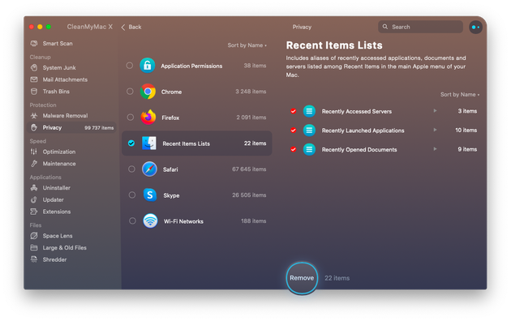Click the Space Lens sidebar icon

(34, 236)
